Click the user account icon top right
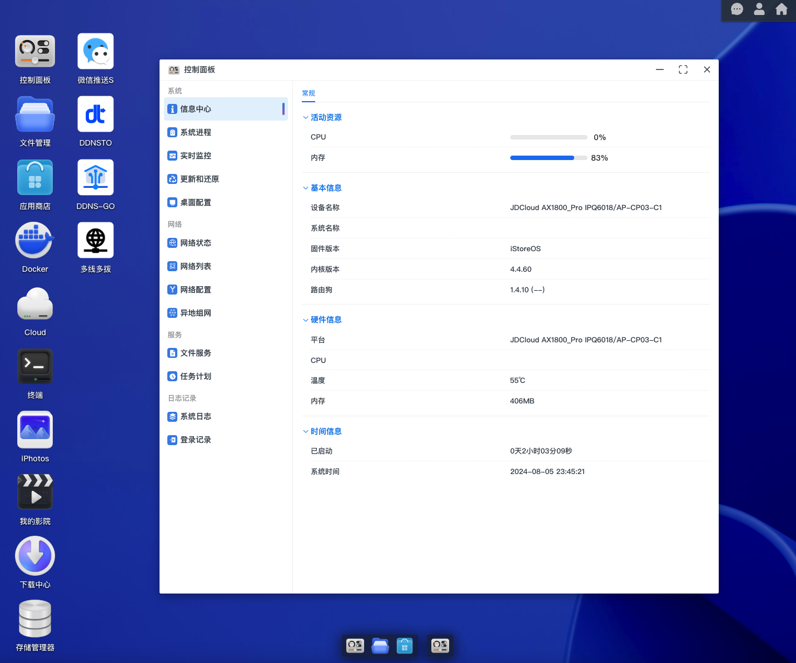The height and width of the screenshot is (663, 796). [759, 9]
